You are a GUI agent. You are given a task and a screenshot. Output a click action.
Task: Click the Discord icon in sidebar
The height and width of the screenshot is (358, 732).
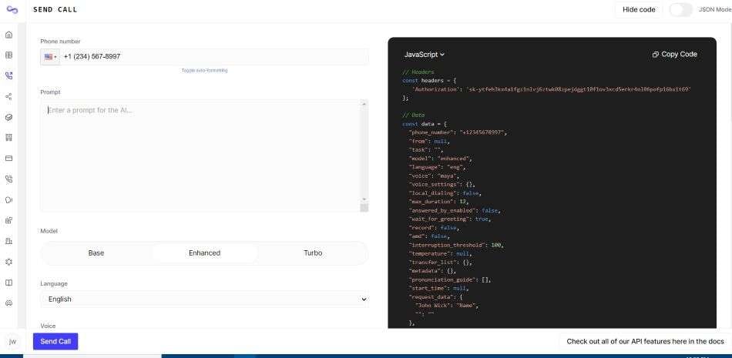pos(8,303)
